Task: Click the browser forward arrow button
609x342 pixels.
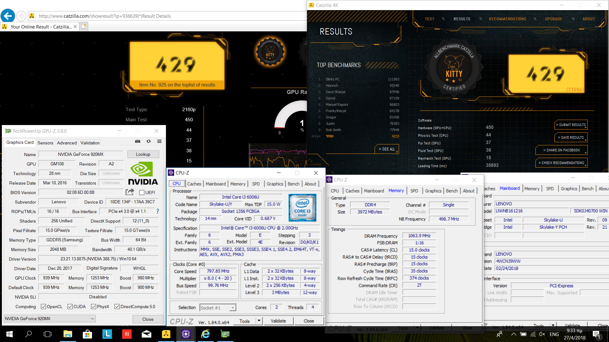Action: tap(21, 16)
